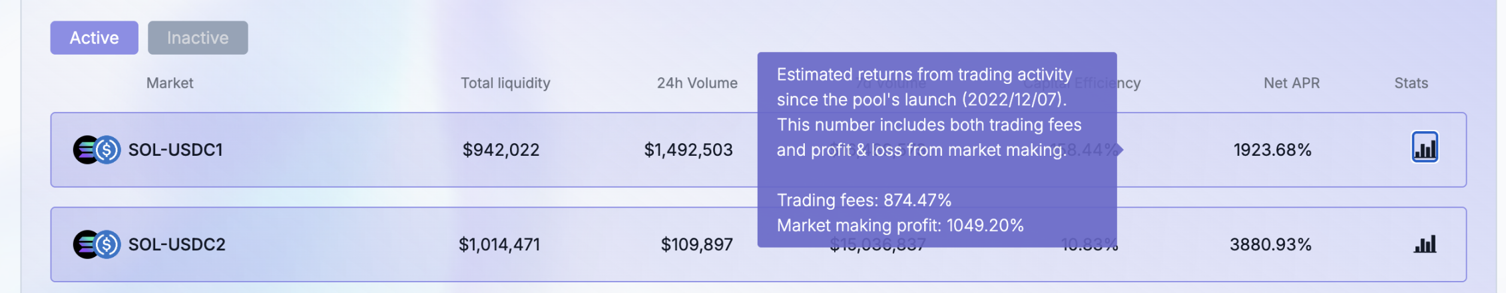Sort by Total liquidity column header
This screenshot has height=293, width=1506.
coord(505,83)
